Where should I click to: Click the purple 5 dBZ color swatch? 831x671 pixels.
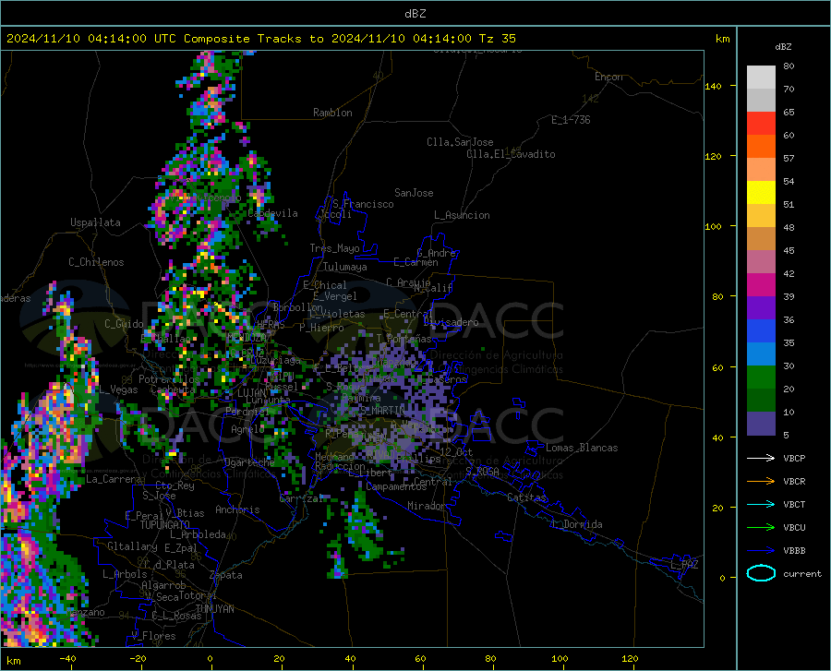coord(761,424)
